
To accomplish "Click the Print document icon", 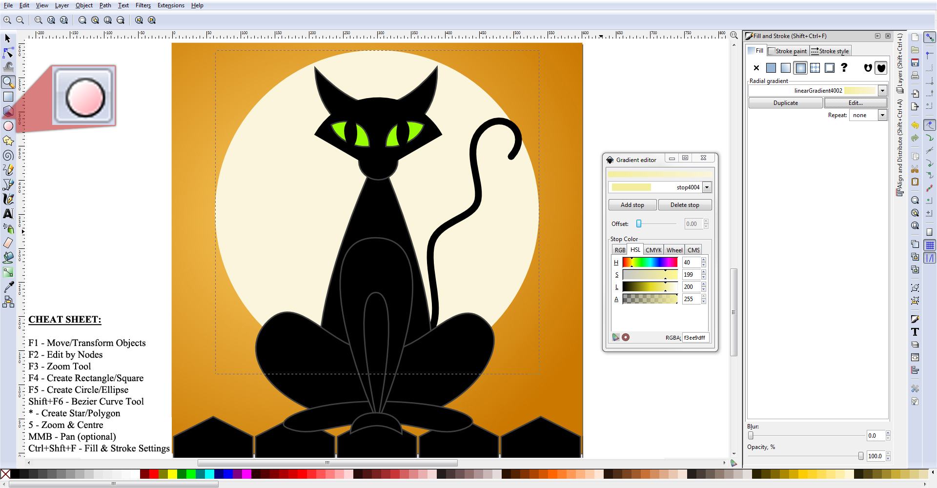I will click(915, 75).
